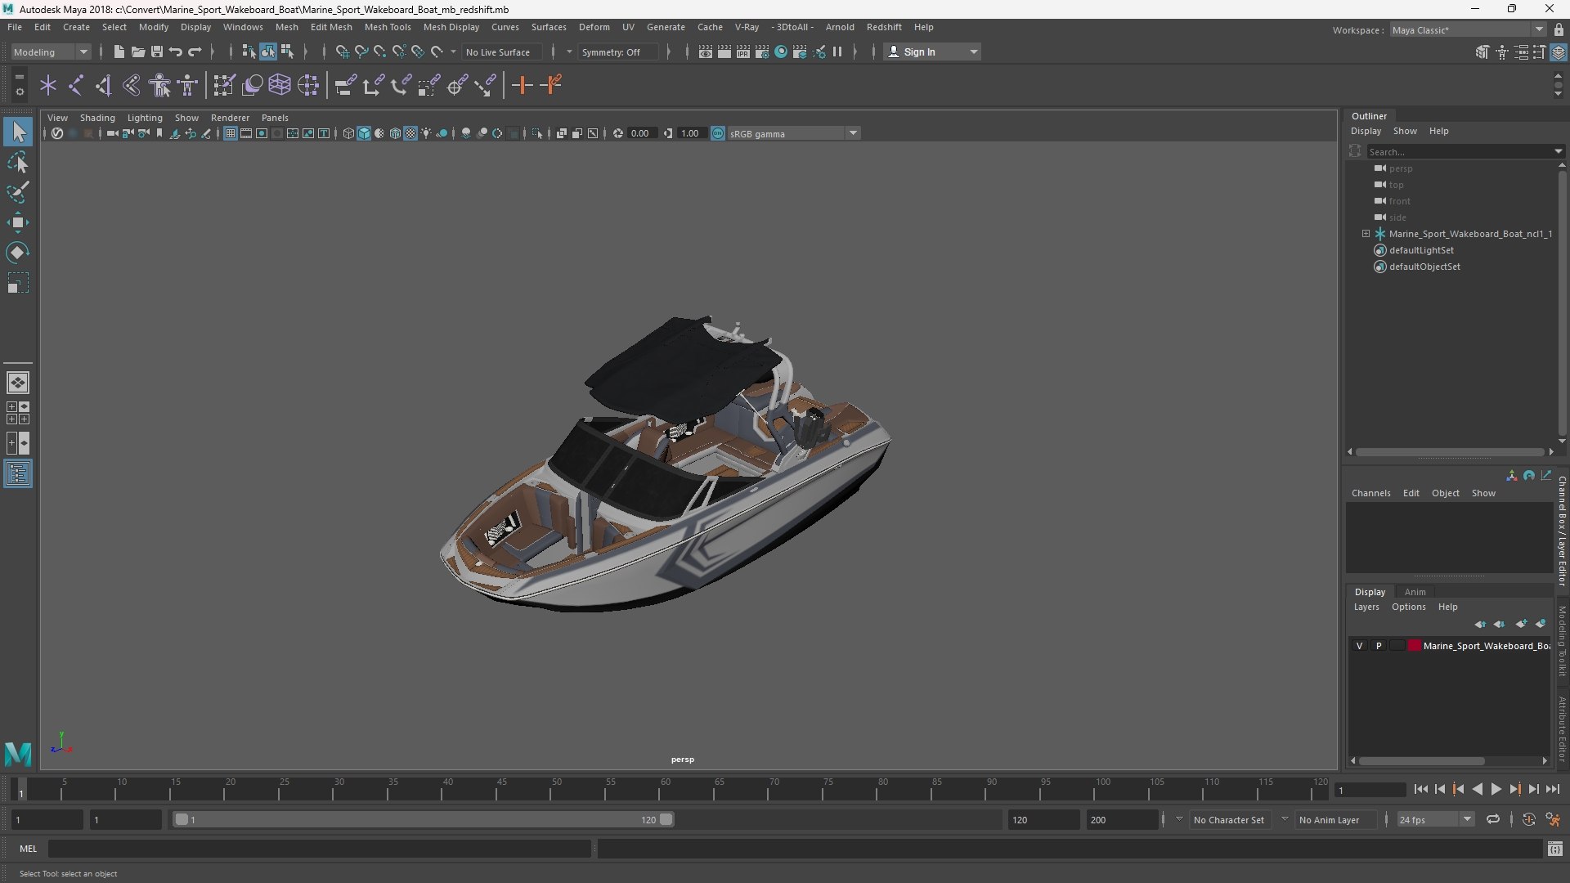
Task: Open the Modeling menu set dropdown
Action: (x=51, y=52)
